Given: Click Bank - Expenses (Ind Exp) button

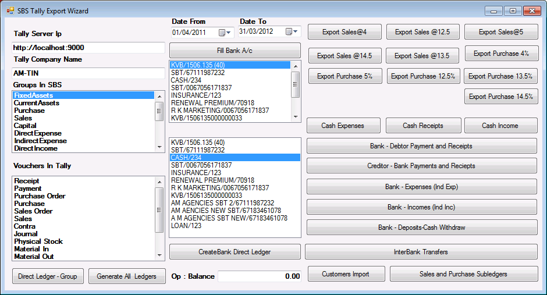Looking at the screenshot, I should (421, 187).
